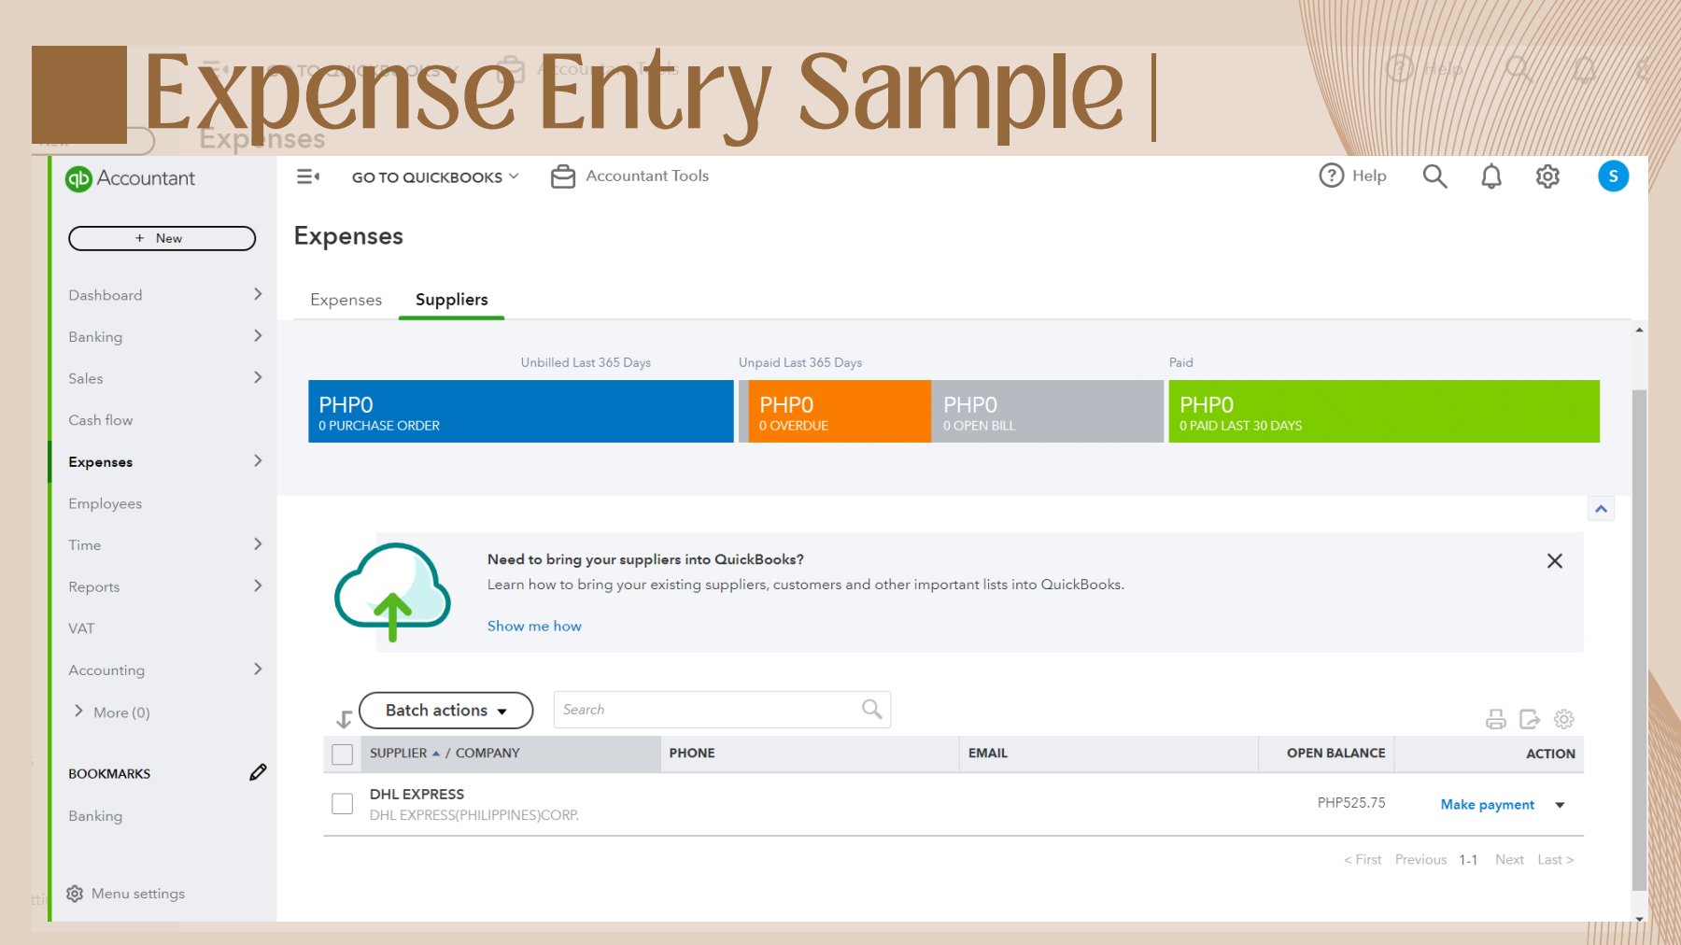Jump to the First page
1681x945 pixels.
pos(1363,860)
